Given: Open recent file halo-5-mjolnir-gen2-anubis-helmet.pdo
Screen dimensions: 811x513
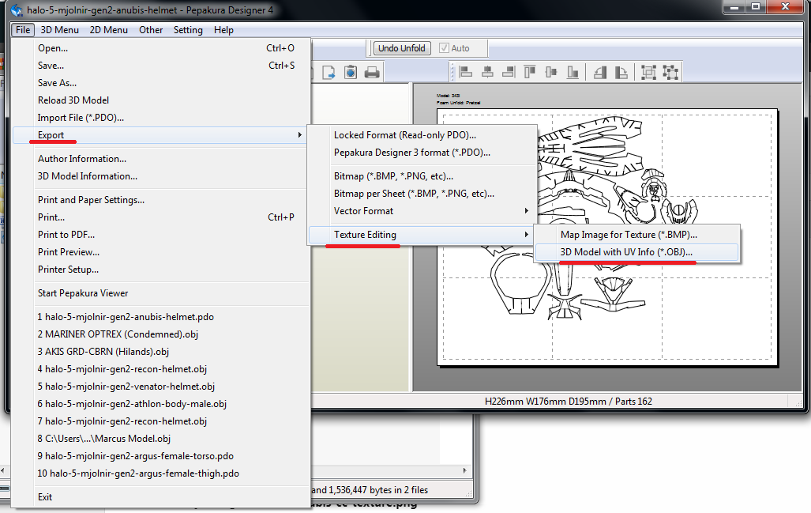Looking at the screenshot, I should tap(161, 317).
